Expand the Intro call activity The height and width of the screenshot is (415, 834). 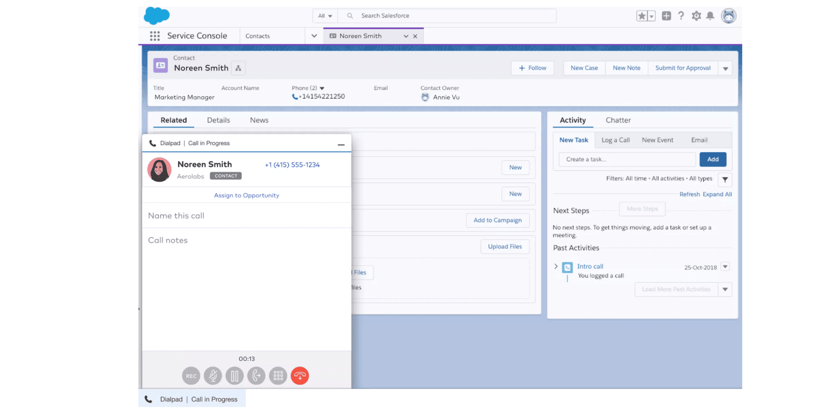pyautogui.click(x=556, y=266)
